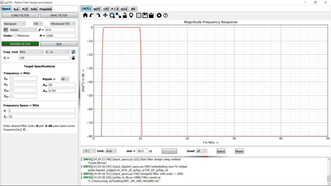The width and height of the screenshot is (331, 186).
Task: Select the 3D plot tab
Action: pyautogui.click(x=133, y=9)
